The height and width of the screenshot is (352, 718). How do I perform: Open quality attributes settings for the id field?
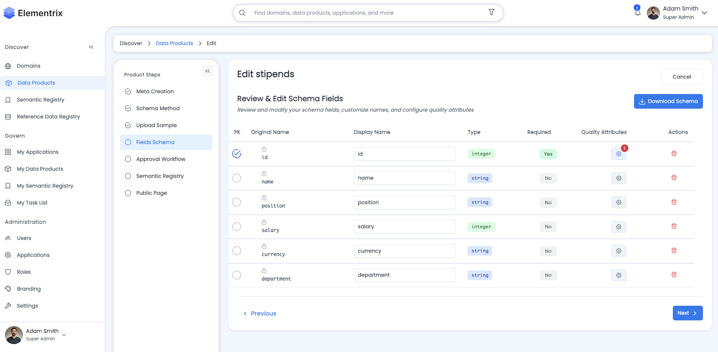[x=619, y=154]
